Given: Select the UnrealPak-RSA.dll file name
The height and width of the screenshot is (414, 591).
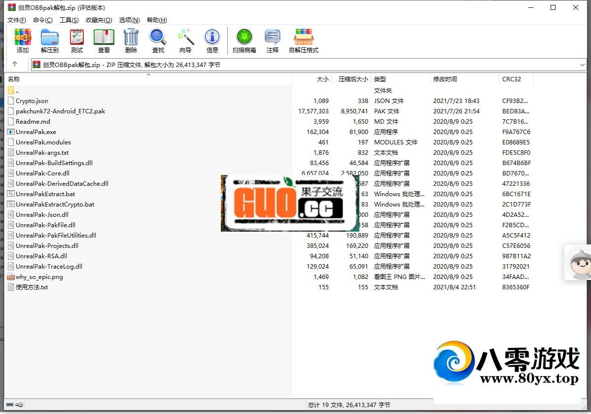Looking at the screenshot, I should pyautogui.click(x=41, y=256).
